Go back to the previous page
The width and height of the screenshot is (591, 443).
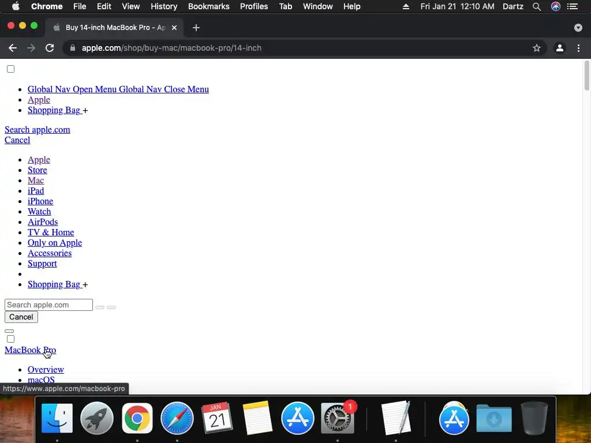click(13, 48)
